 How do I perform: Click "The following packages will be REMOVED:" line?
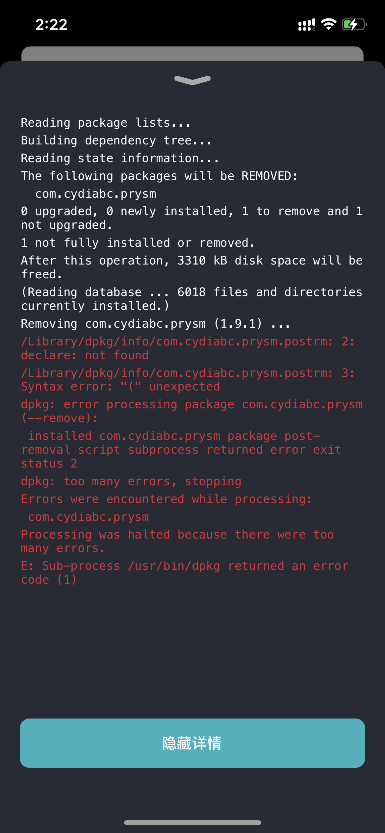click(159, 176)
